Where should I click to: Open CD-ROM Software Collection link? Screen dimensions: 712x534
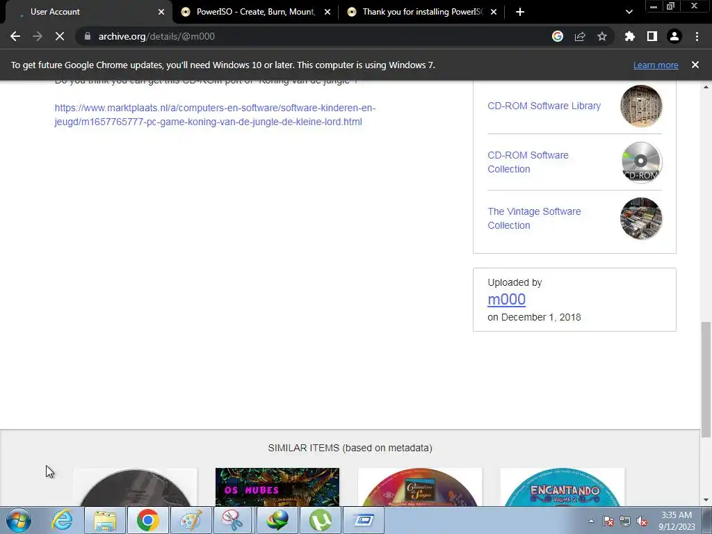[528, 162]
